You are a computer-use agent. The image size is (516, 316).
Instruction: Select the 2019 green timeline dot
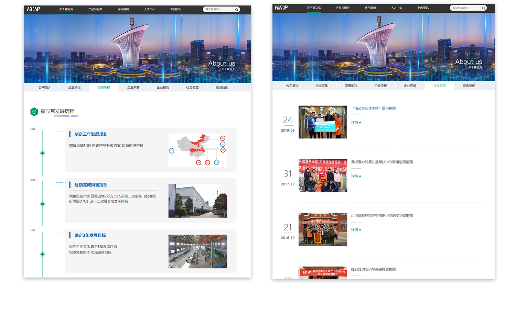coord(42,153)
